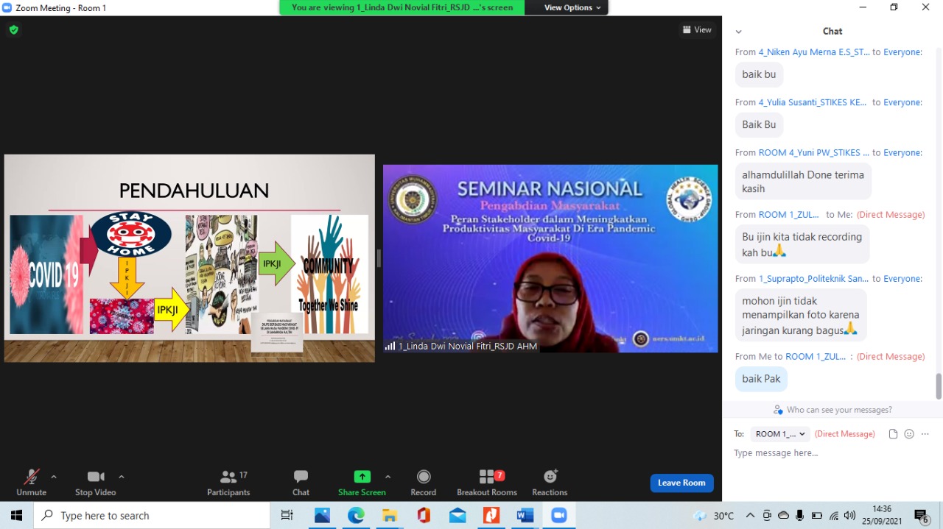This screenshot has width=943, height=529.
Task: Click the chat file attachment icon
Action: [x=893, y=434]
